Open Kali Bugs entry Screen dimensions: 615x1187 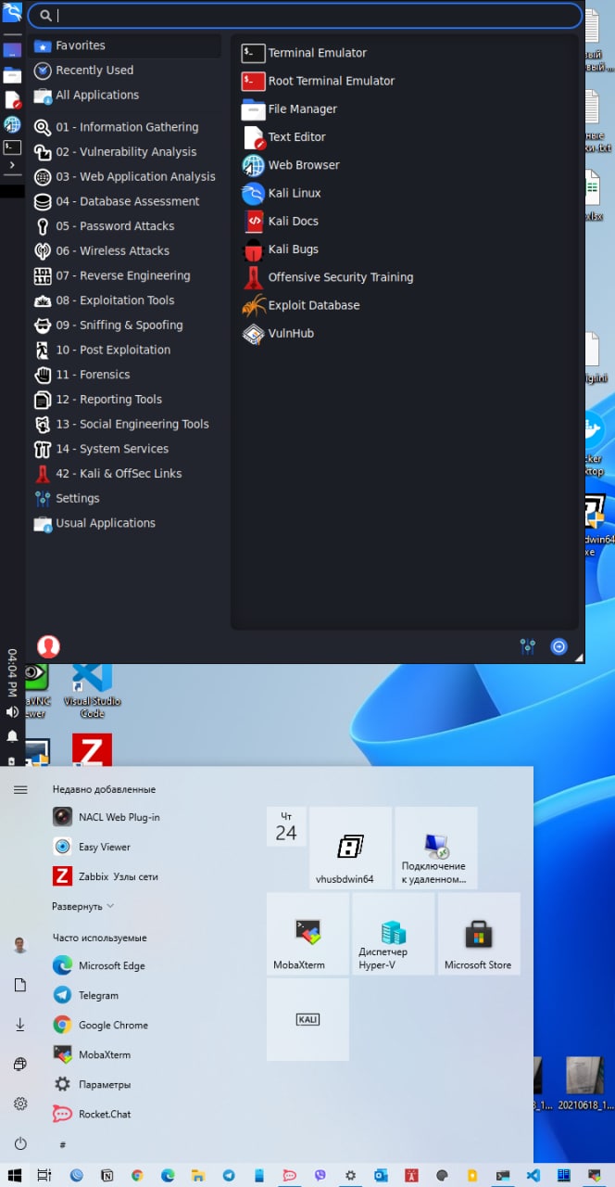point(280,249)
